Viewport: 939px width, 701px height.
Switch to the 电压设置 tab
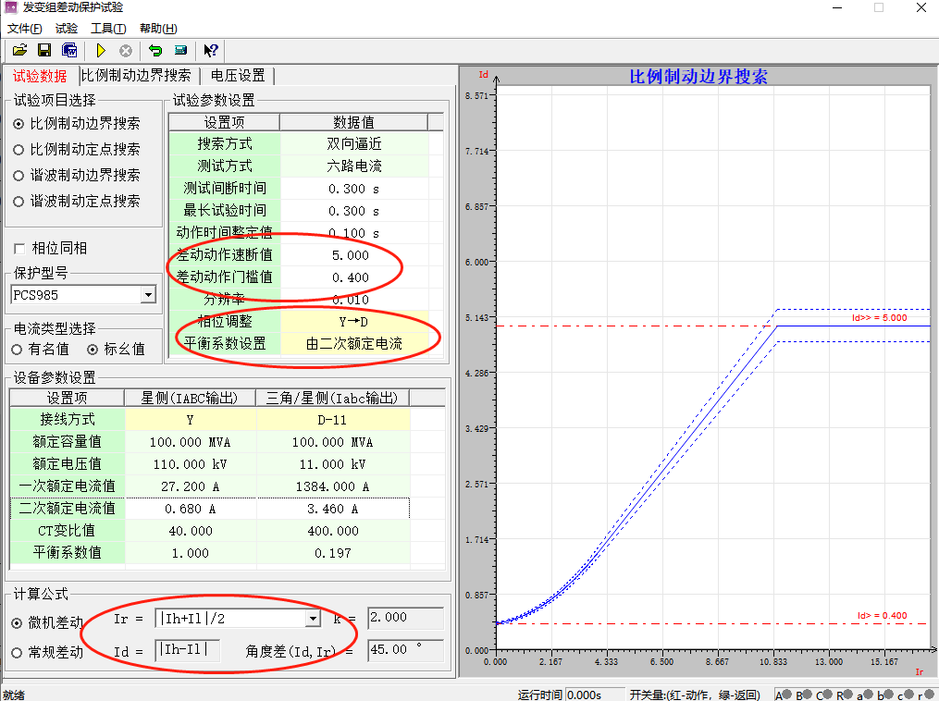pos(238,76)
